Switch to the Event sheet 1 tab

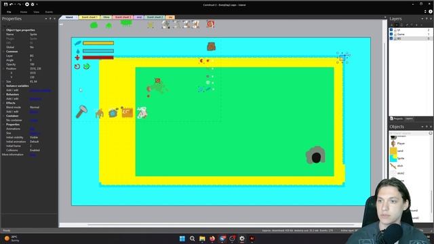(x=90, y=17)
